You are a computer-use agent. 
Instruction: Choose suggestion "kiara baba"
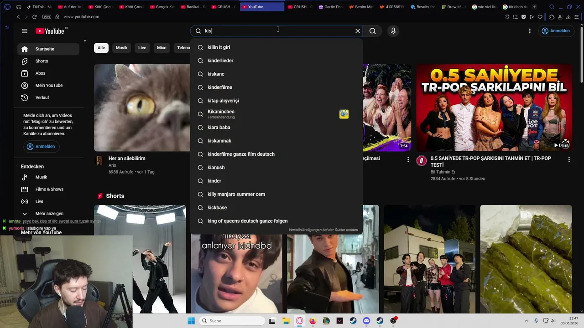(x=276, y=128)
